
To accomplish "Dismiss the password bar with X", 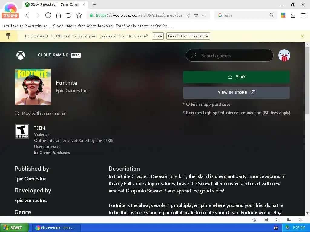I will coord(302,36).
